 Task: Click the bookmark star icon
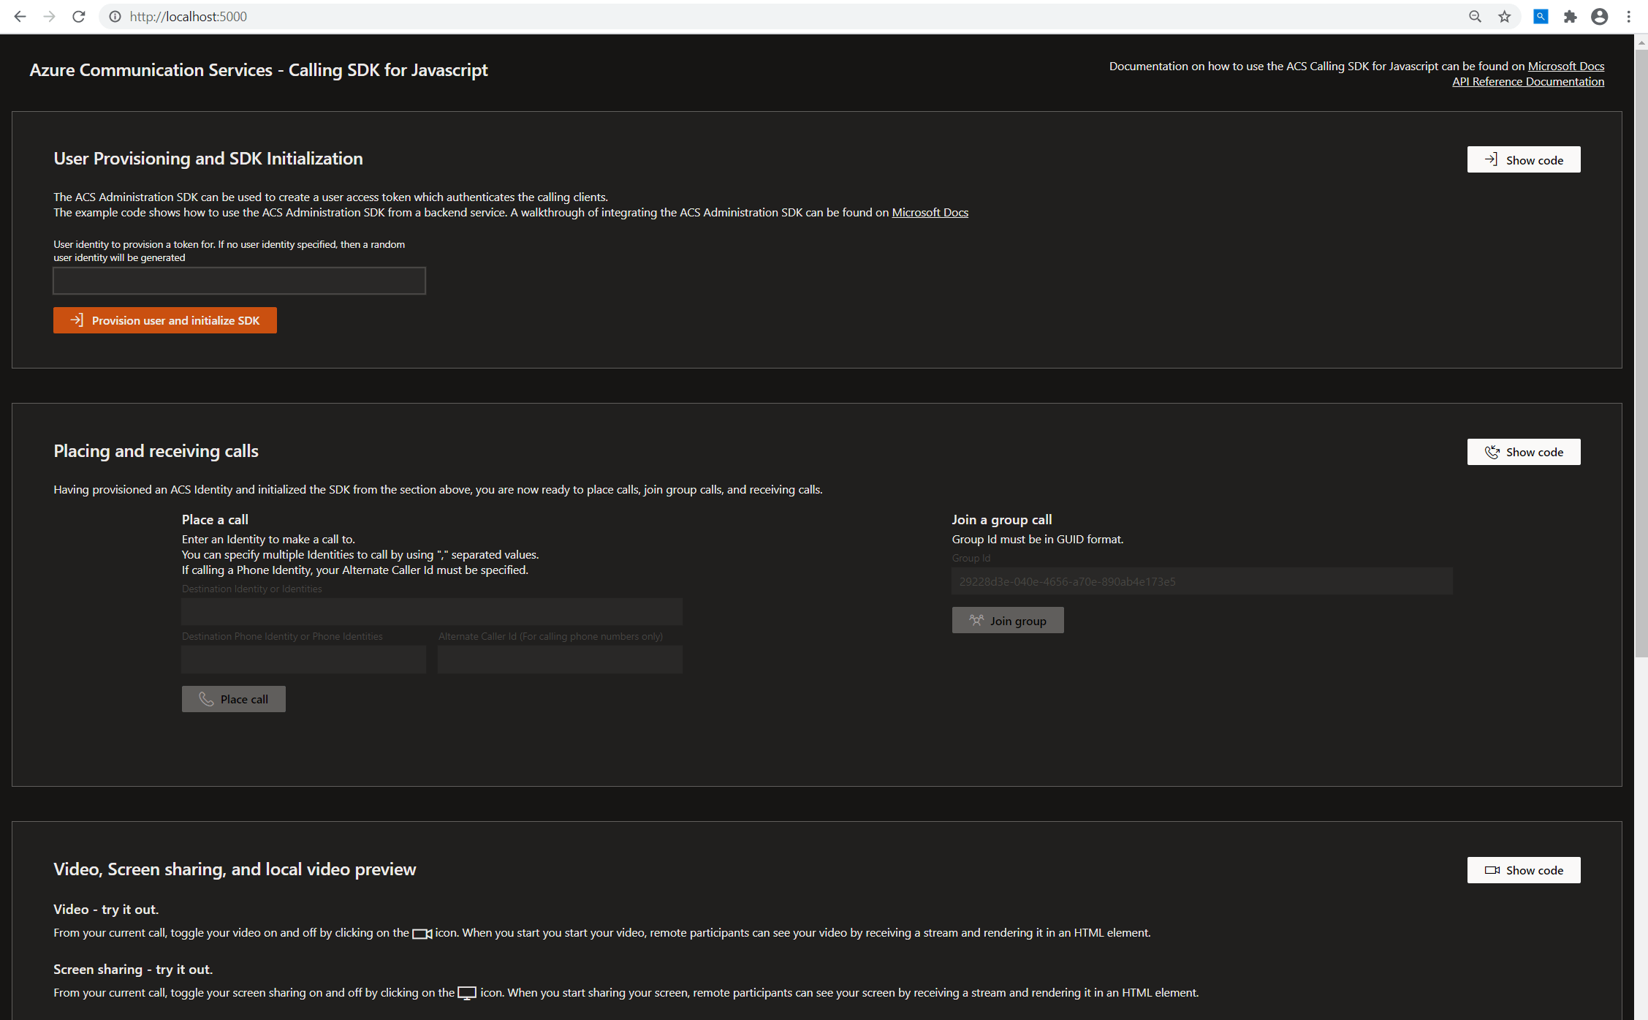point(1504,16)
